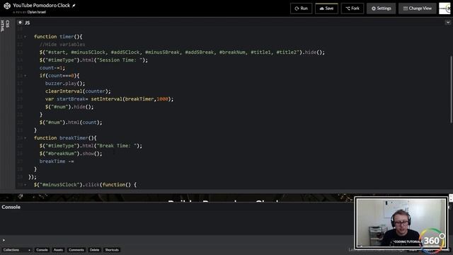Collapse the breakTimer function fold arrow
This screenshot has width=453, height=255.
(x=25, y=138)
